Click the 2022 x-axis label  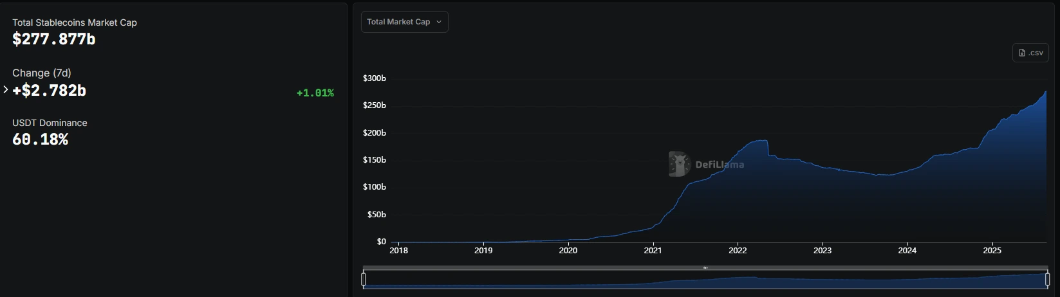(738, 251)
